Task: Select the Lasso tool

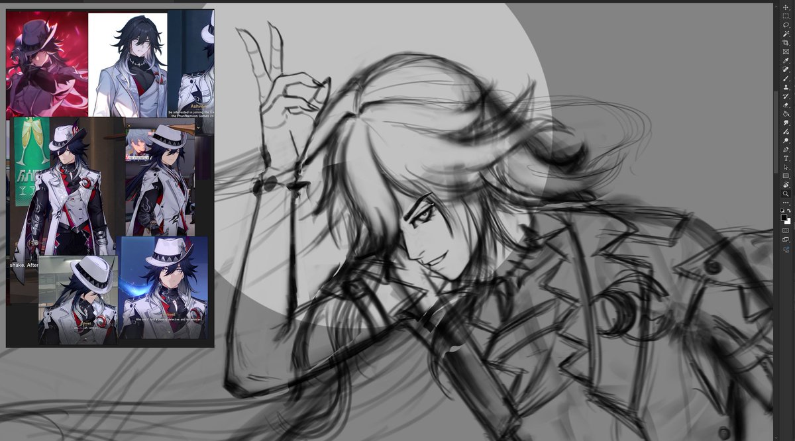Action: click(786, 24)
